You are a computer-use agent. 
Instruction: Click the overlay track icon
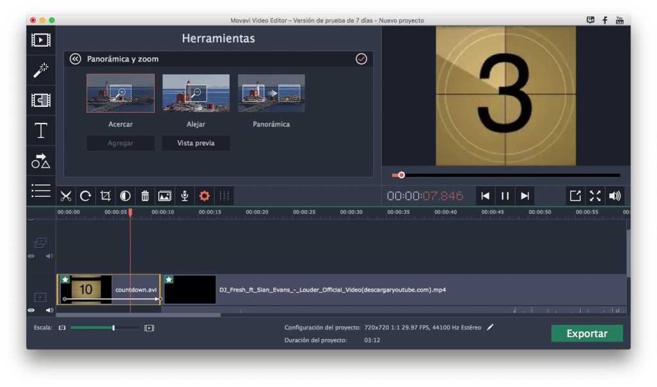(x=40, y=243)
